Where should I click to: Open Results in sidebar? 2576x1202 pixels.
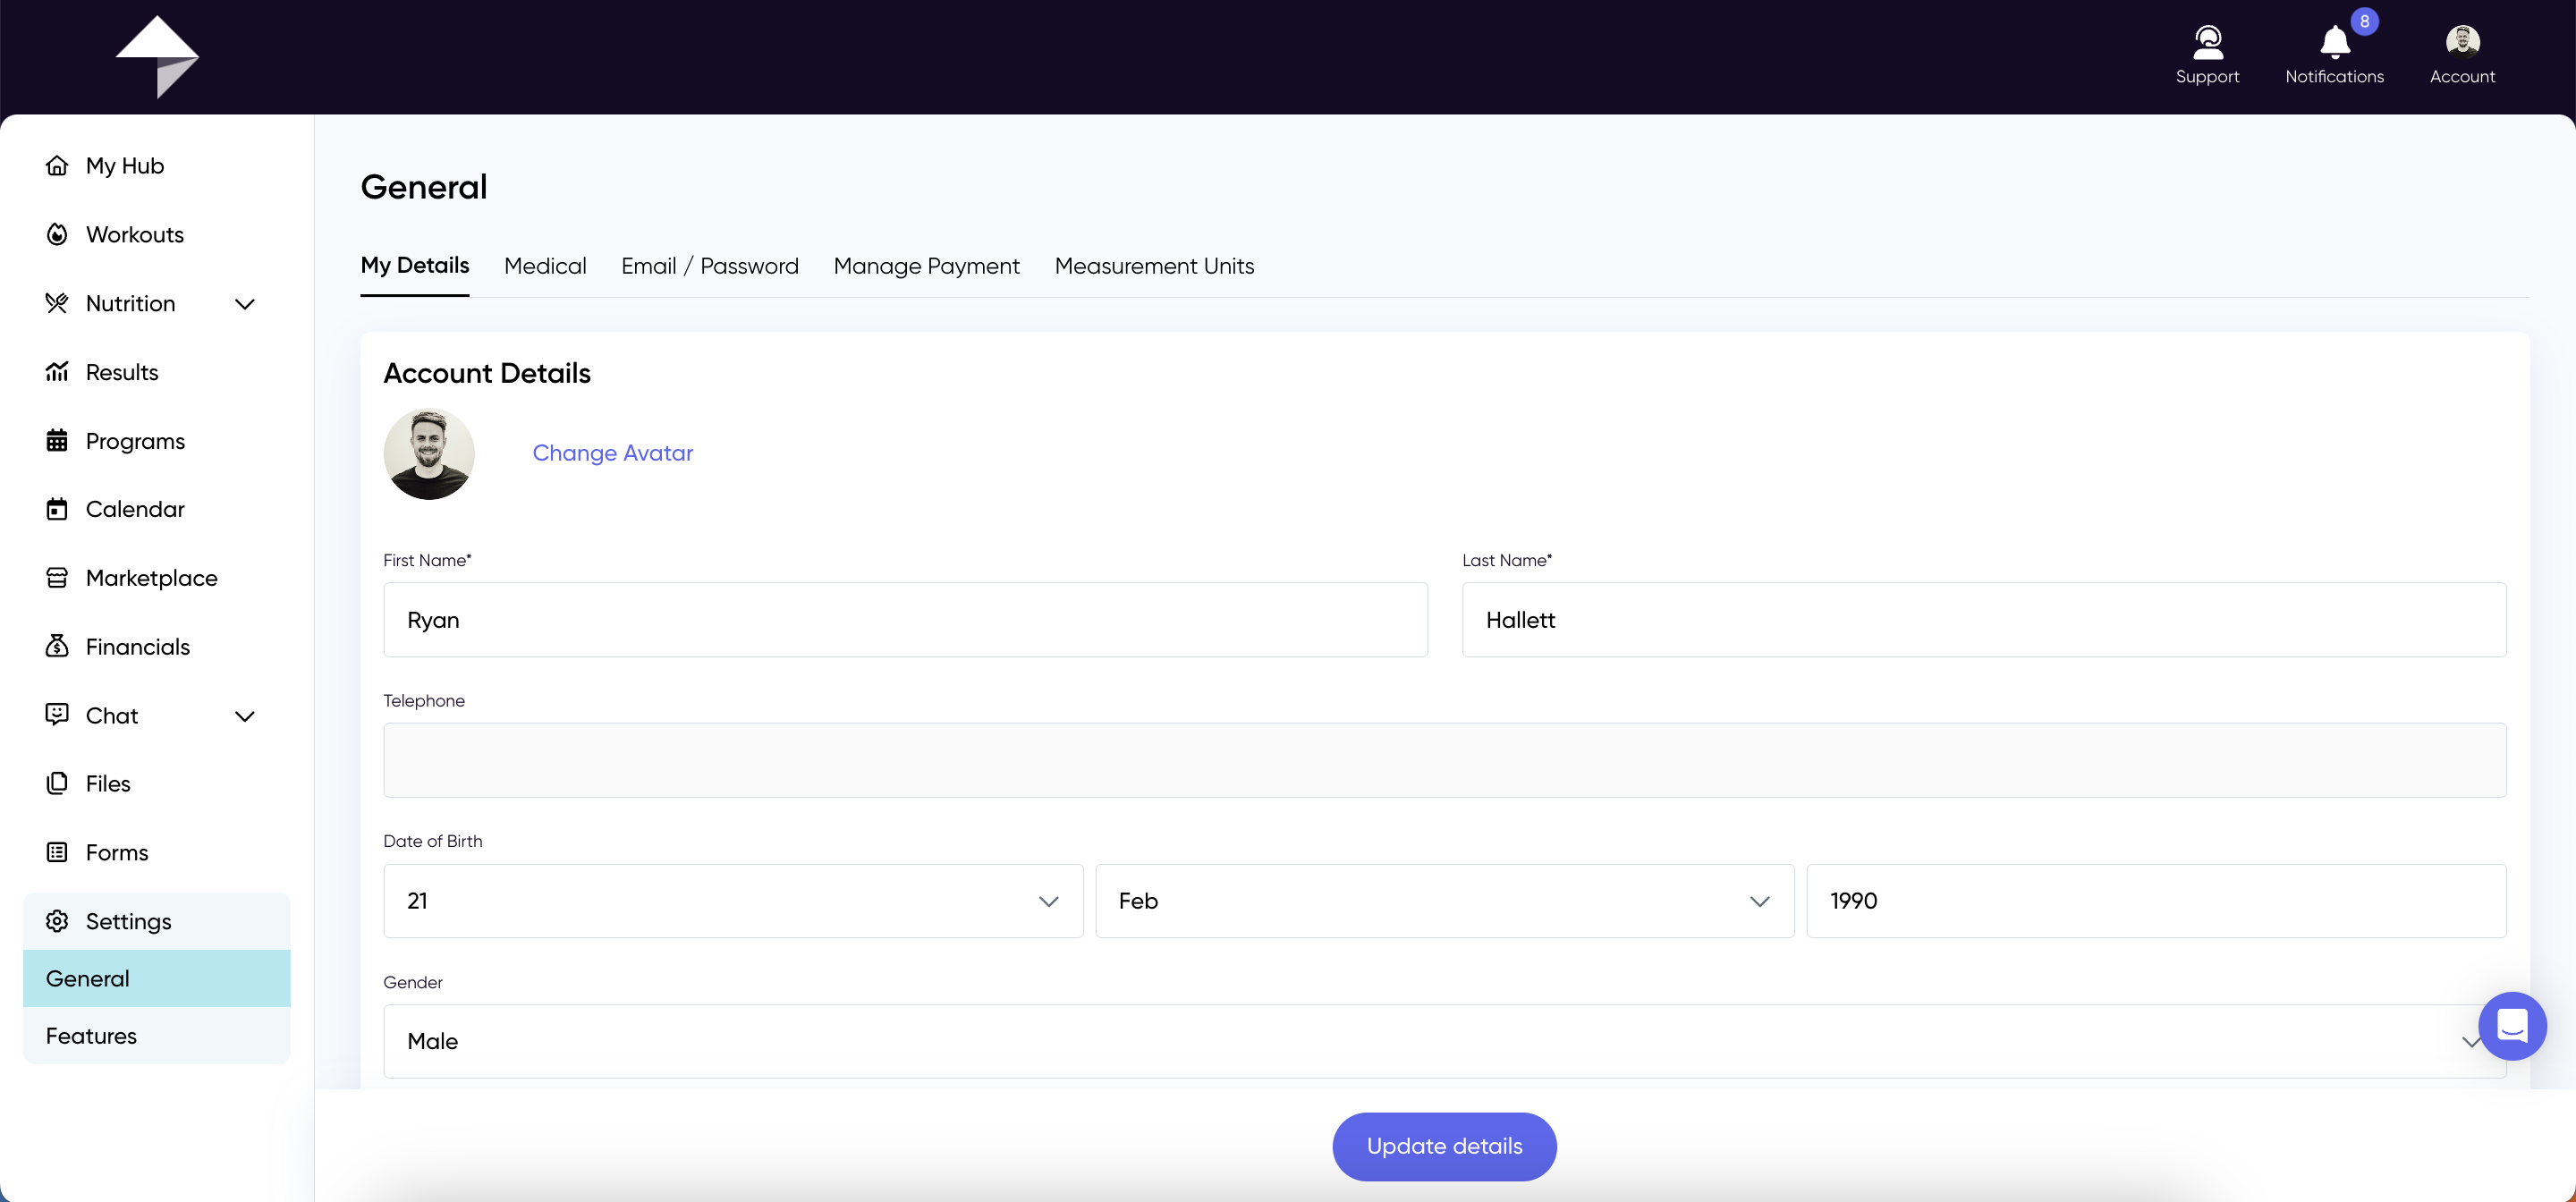pos(122,372)
